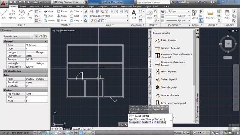This screenshot has height=135, width=240.
Task: Toggle MODEL space in status bar
Action: 178,133
